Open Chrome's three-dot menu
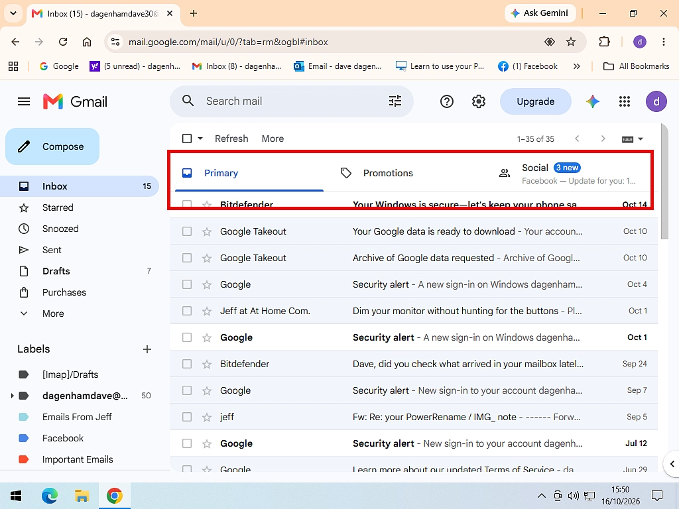The height and width of the screenshot is (509, 679). point(663,42)
